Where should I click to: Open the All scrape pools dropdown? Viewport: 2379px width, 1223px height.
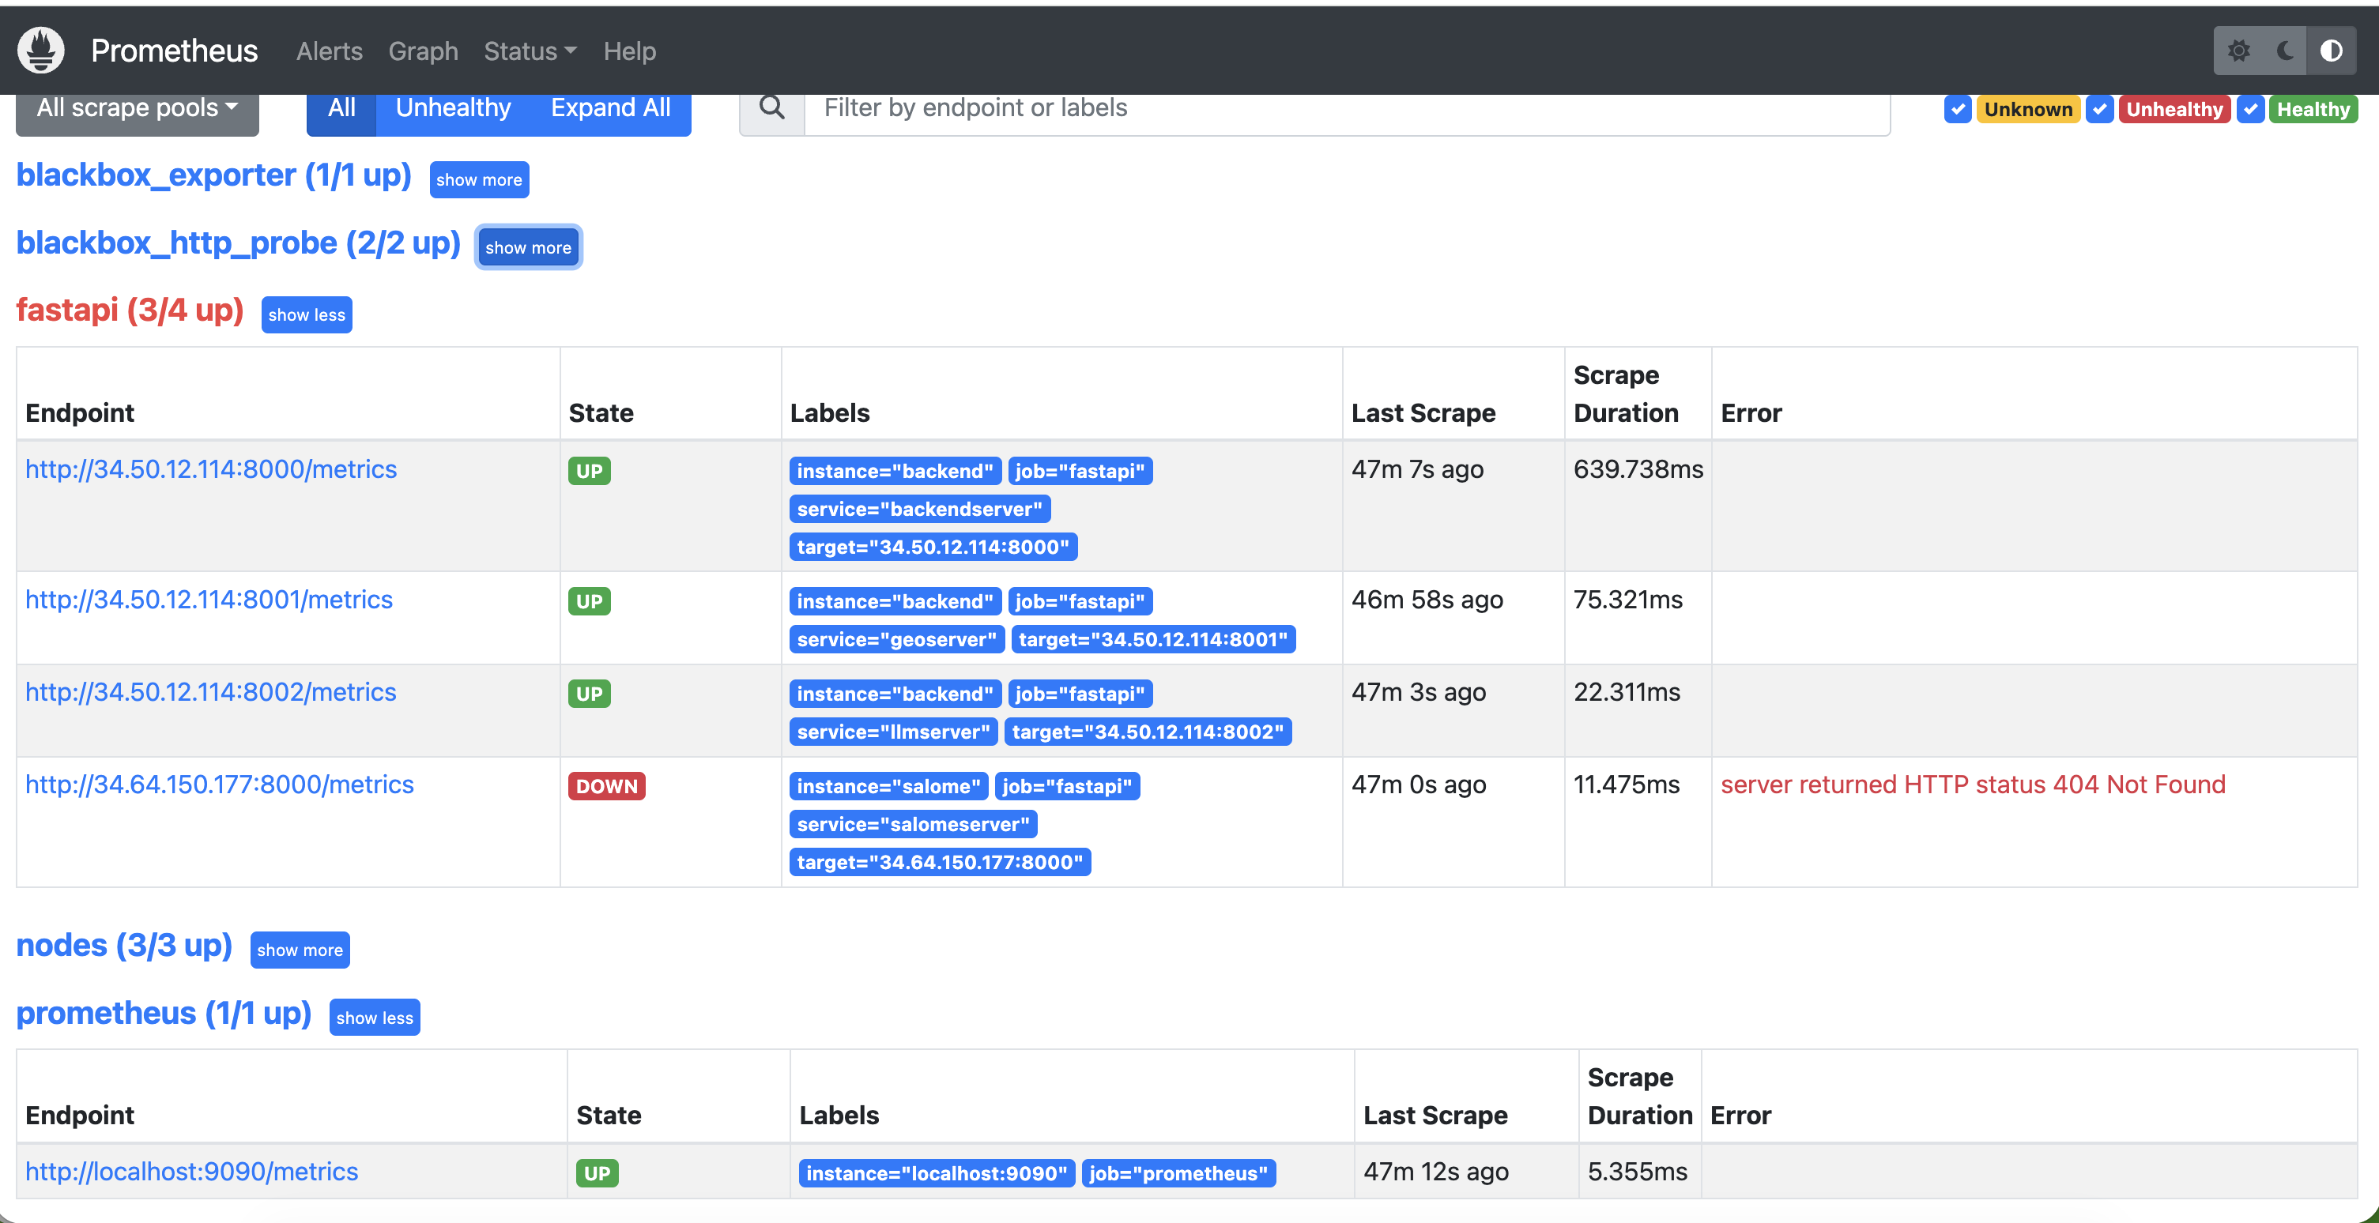[137, 107]
